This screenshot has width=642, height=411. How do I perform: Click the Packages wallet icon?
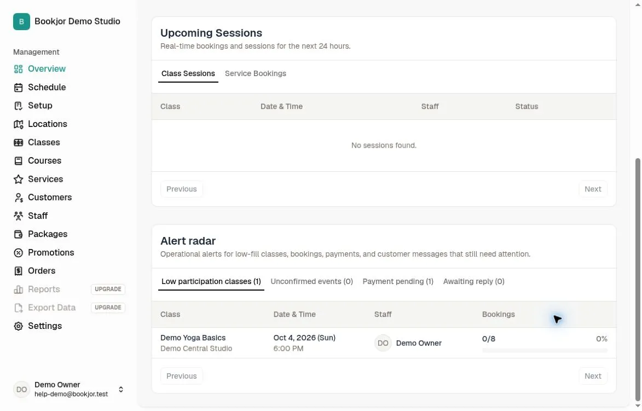(18, 235)
